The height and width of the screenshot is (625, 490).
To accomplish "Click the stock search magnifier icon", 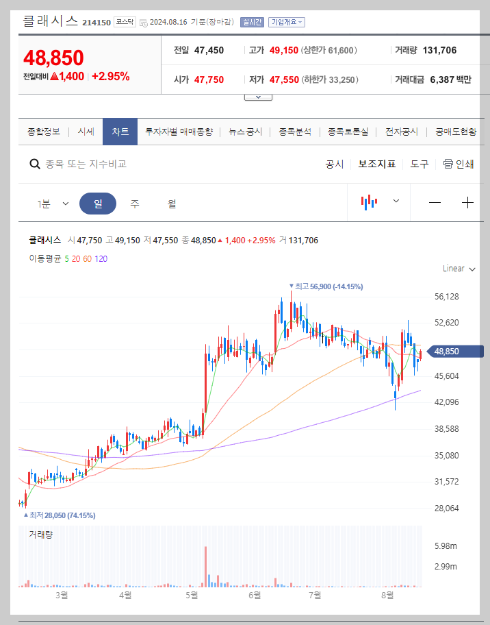I will [34, 164].
